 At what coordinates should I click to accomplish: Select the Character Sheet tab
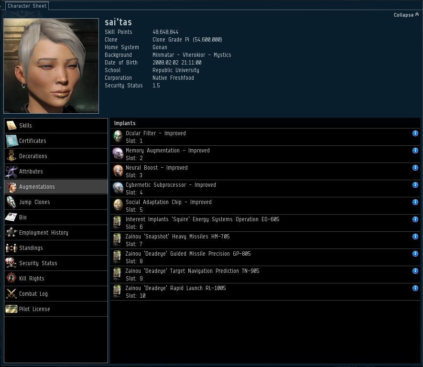point(27,6)
